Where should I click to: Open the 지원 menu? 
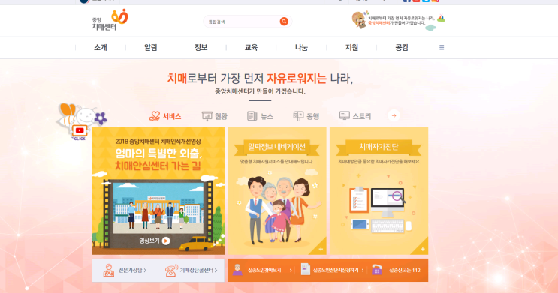pos(351,48)
